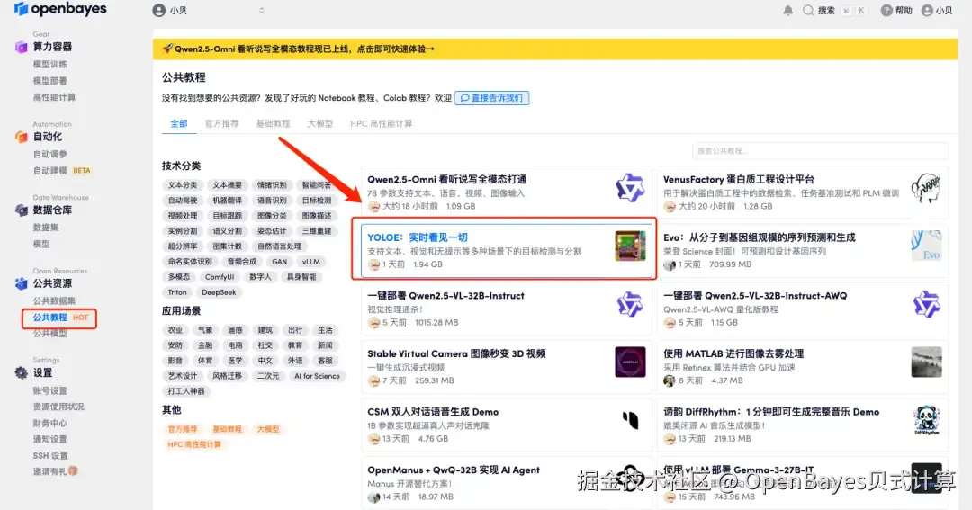The image size is (972, 510).
Task: Open 公共数据集 in the sidebar
Action: point(54,300)
